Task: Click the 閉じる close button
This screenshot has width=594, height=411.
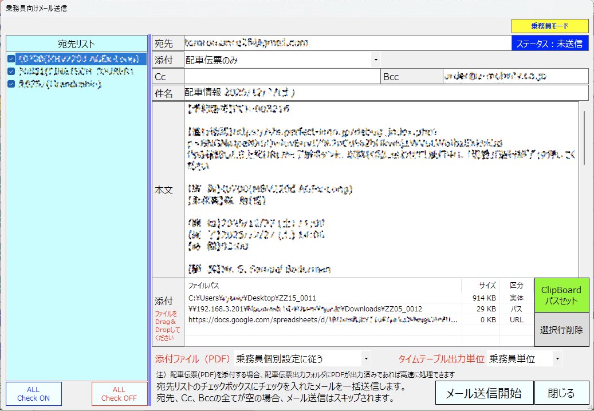Action: pos(562,393)
